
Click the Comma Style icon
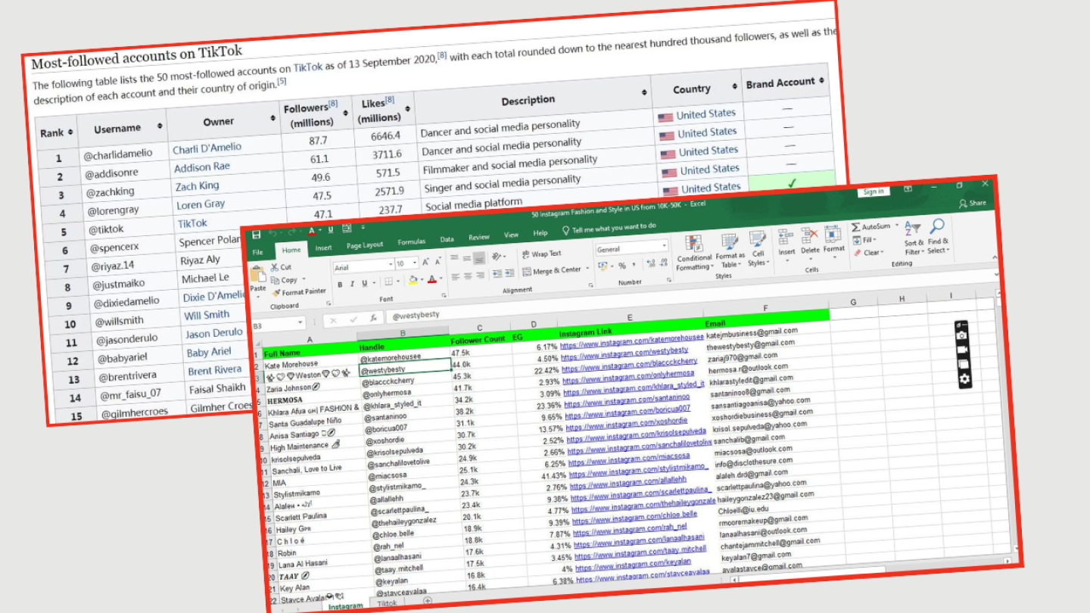coord(633,265)
